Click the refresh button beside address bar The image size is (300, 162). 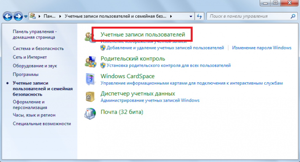pos(199,16)
